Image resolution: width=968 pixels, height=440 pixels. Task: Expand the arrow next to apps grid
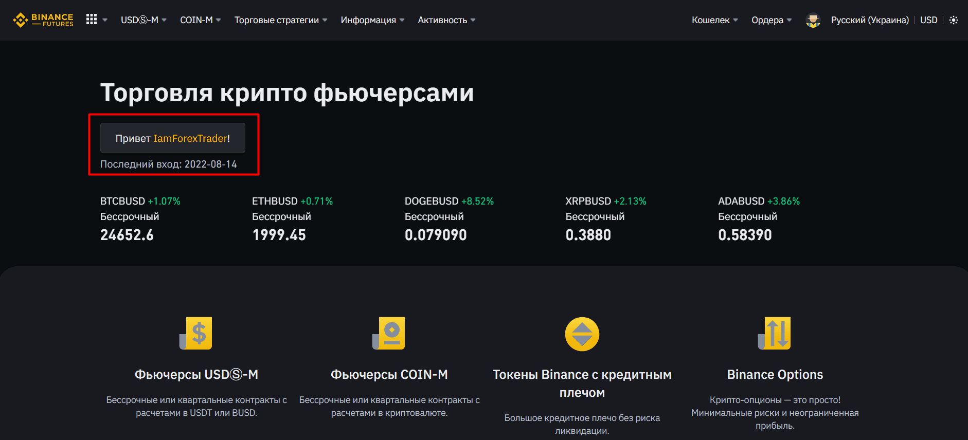pos(105,20)
